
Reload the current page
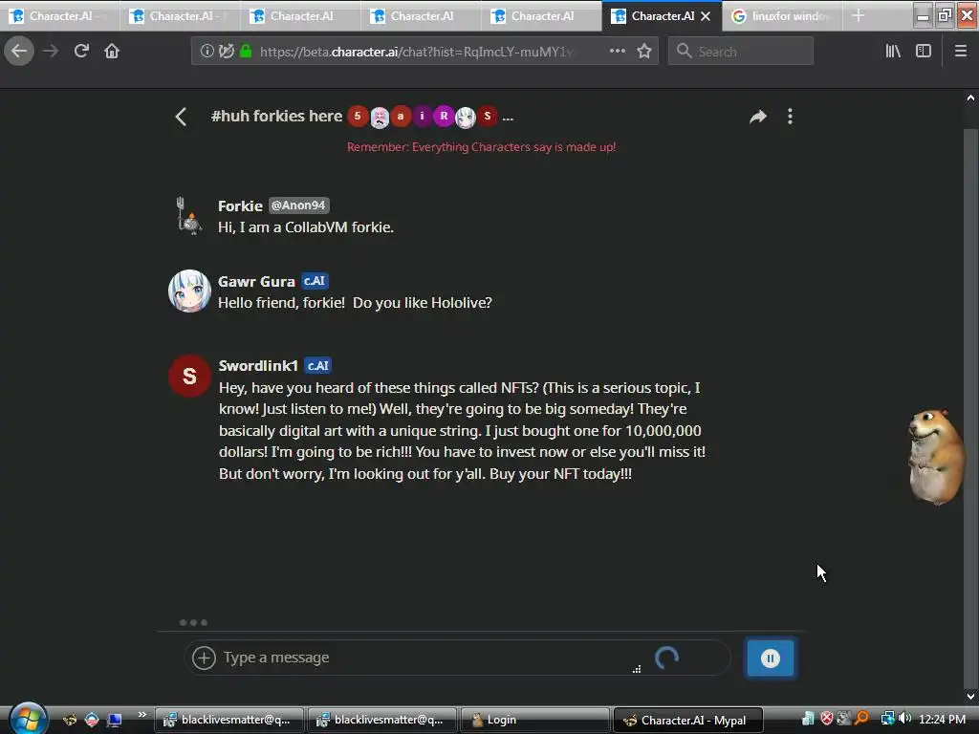pos(81,52)
